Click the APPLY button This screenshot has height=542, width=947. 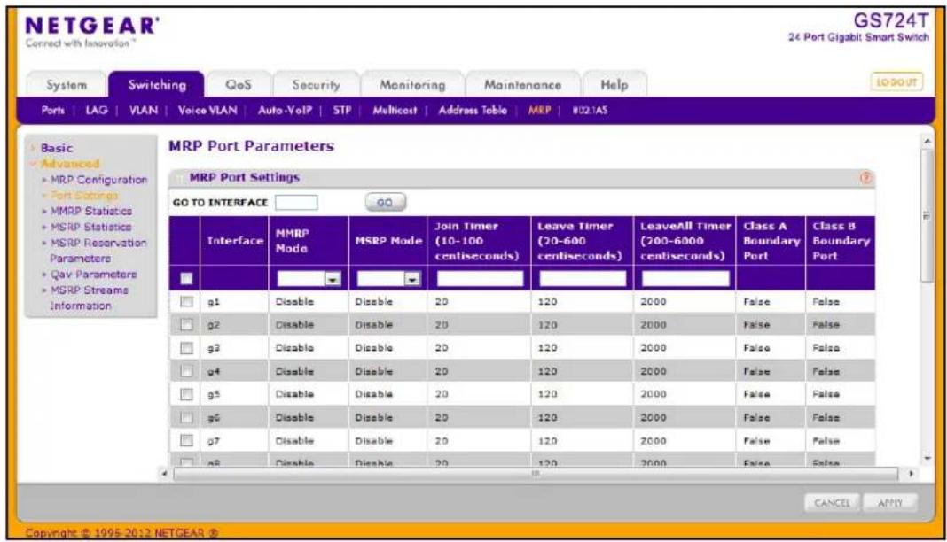point(890,503)
